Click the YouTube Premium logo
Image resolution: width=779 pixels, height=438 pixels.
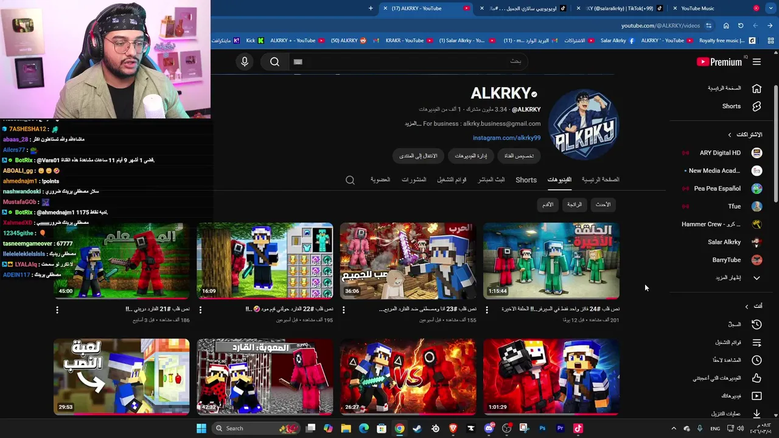point(719,61)
